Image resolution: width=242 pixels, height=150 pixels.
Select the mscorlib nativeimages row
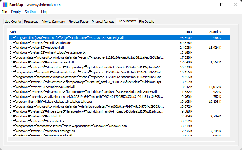click(x=119, y=97)
